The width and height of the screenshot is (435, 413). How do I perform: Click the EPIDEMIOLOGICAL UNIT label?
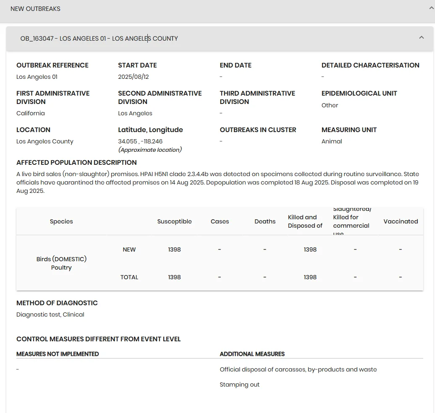359,94
